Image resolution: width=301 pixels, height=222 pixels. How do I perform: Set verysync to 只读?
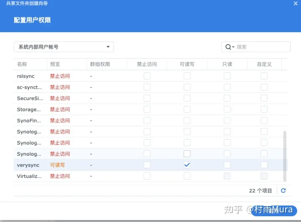[227, 165]
